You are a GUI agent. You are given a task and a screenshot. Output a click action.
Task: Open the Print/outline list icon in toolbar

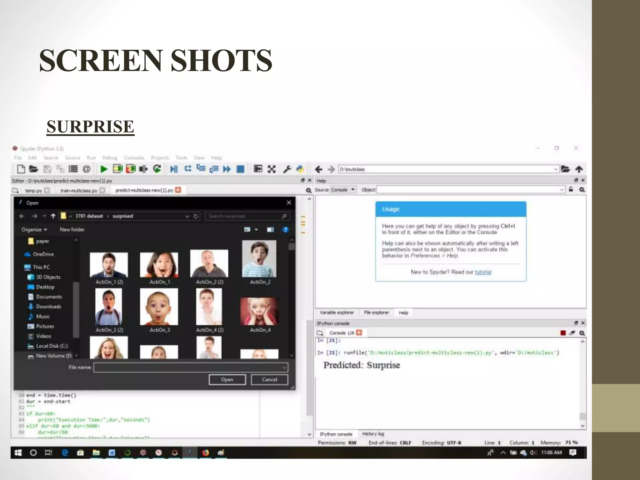(73, 169)
